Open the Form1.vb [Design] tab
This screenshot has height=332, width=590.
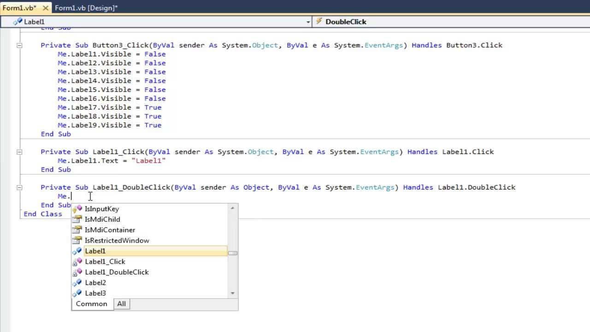pyautogui.click(x=86, y=7)
